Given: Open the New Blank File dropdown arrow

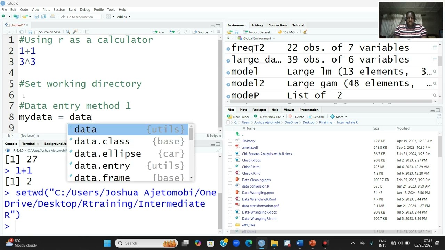Looking at the screenshot, I should (x=283, y=117).
